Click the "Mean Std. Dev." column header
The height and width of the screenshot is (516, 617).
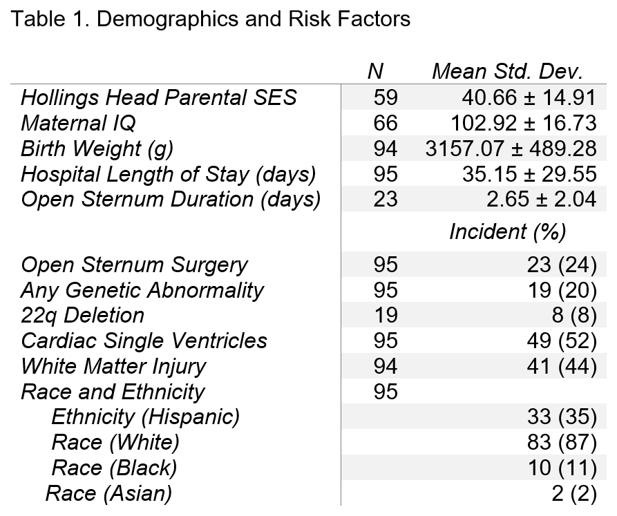pyautogui.click(x=508, y=71)
